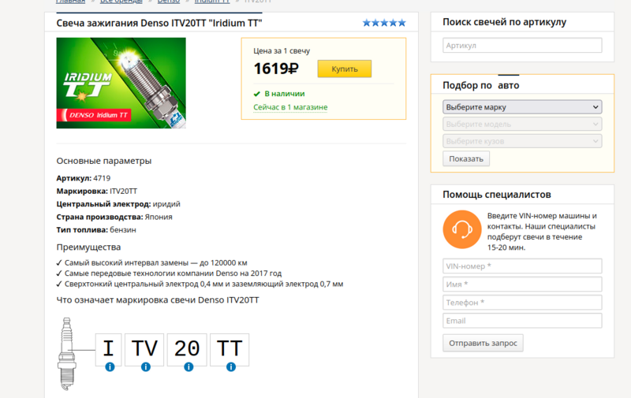Click the orange headset specialist icon
631x398 pixels.
coord(461,229)
